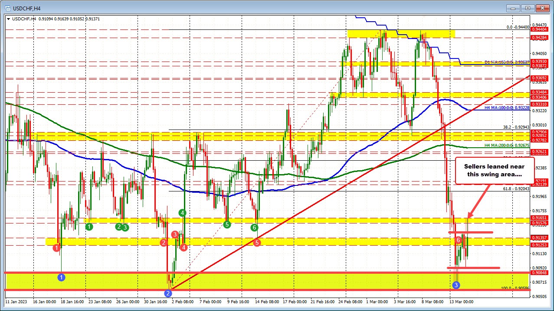This screenshot has height=311, width=554.
Task: Click red marker 5 on the yellow support zone
Action: coord(256,243)
